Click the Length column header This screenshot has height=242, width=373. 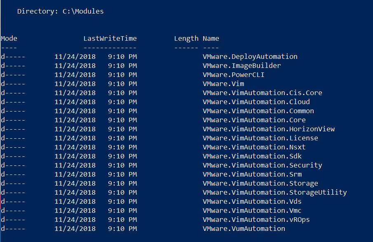[x=186, y=39]
